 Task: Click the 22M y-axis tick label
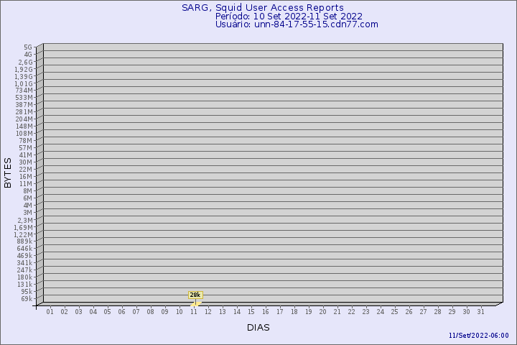(x=26, y=170)
